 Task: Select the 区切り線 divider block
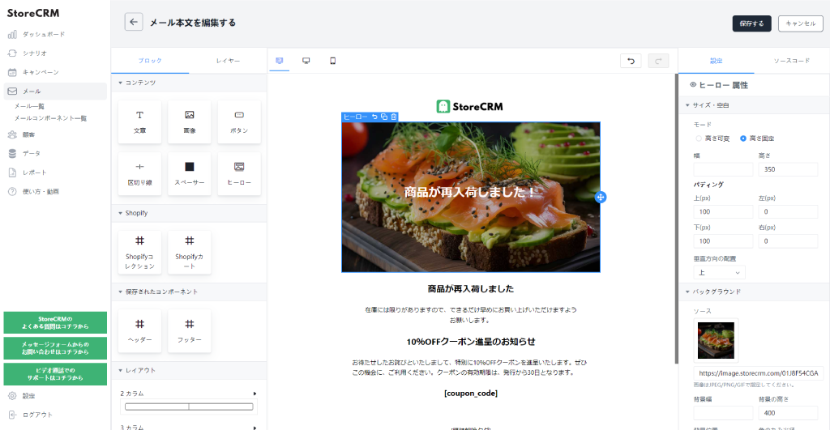[139, 174]
